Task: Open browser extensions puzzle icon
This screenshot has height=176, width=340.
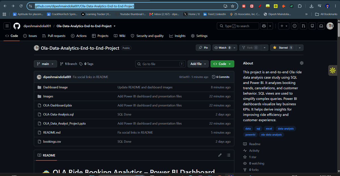Action: tap(300, 6)
